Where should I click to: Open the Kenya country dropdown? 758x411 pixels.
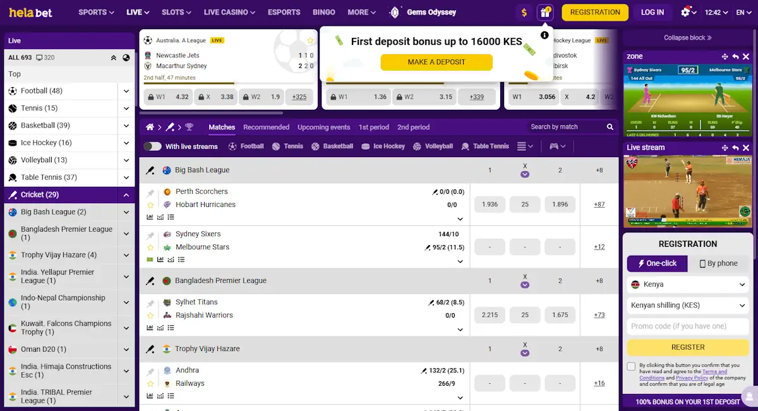(x=687, y=285)
